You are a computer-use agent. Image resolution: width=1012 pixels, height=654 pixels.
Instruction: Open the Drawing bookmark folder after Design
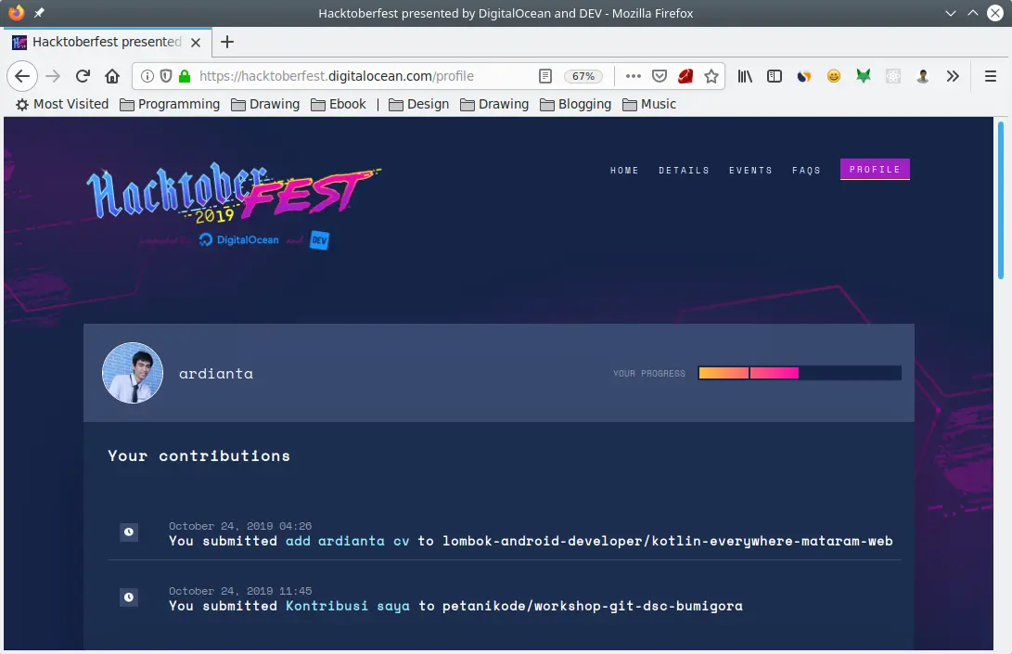[x=494, y=104]
